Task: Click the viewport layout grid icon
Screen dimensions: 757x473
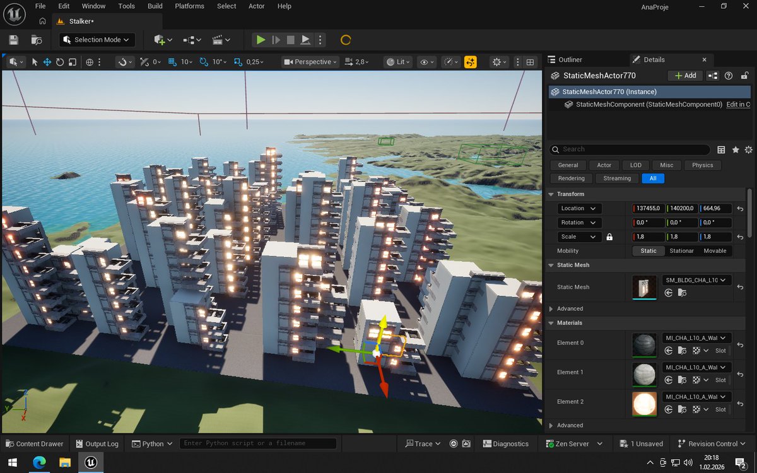Action: click(530, 62)
